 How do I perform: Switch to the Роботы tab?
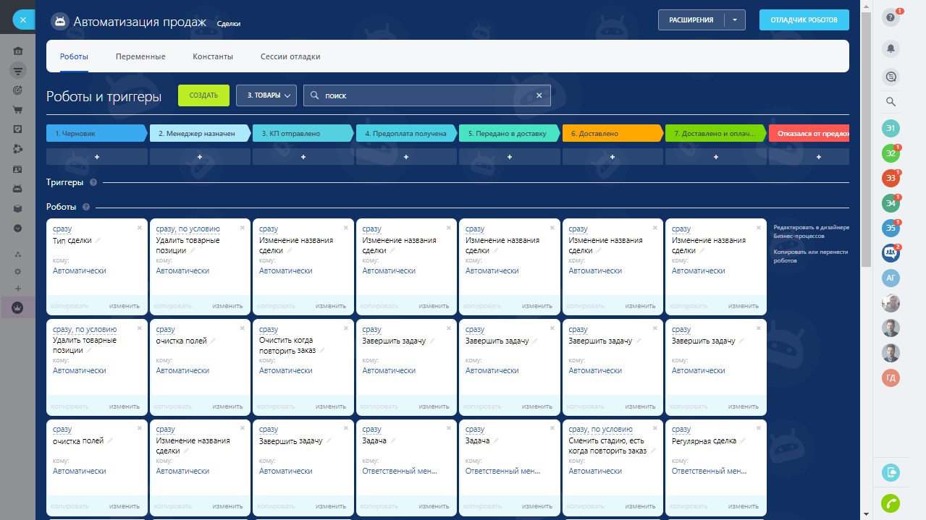click(75, 56)
